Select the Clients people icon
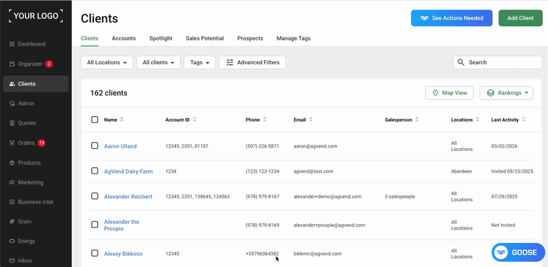The width and height of the screenshot is (548, 267). 12,84
